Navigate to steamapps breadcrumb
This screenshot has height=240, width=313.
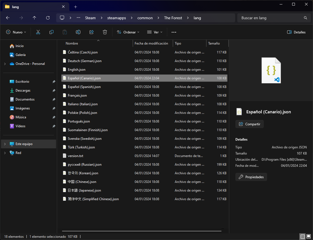pyautogui.click(x=117, y=18)
